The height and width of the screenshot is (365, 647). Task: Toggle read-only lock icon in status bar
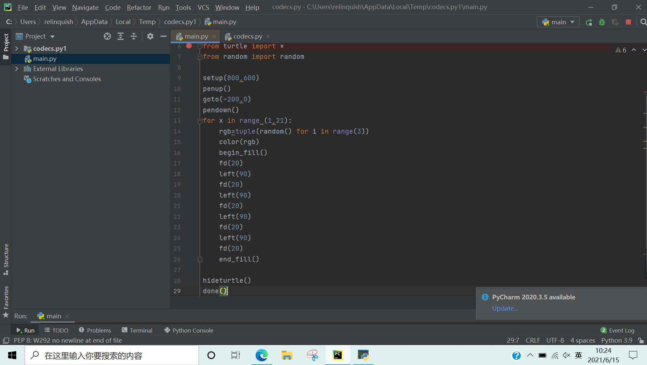641,340
